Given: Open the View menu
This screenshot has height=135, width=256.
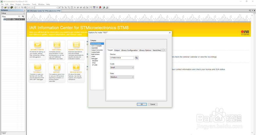Looking at the screenshot, I should [12, 4].
